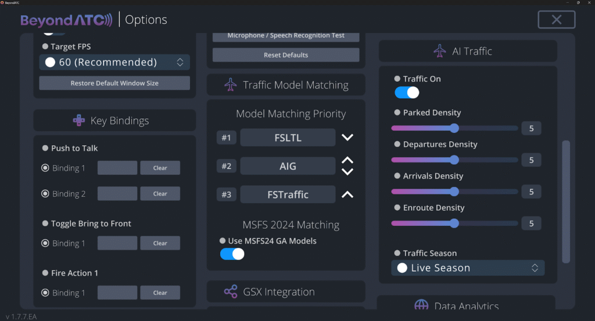Disable the Traffic On toggle
The image size is (595, 321).
point(407,93)
